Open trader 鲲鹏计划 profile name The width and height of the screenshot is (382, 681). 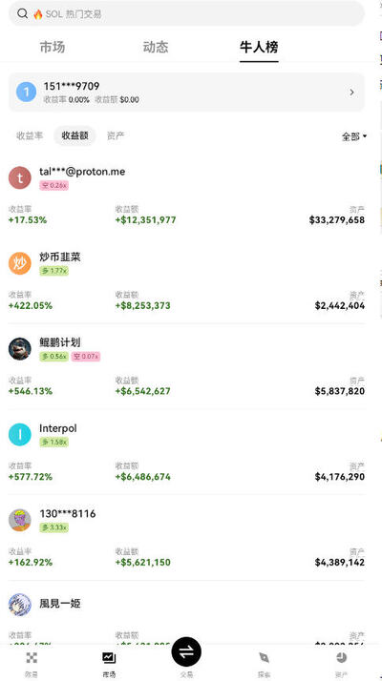point(60,342)
